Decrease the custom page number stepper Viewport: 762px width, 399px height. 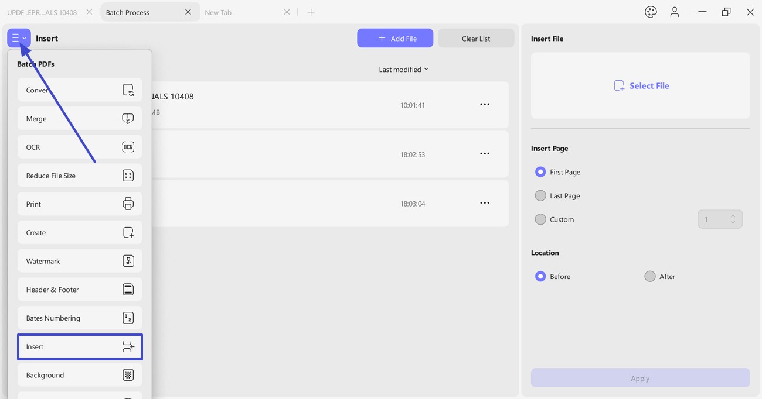[x=733, y=222]
